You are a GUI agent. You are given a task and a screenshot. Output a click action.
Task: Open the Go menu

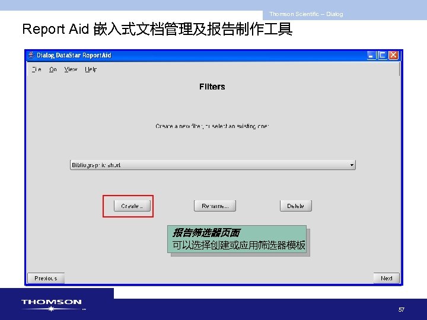53,69
